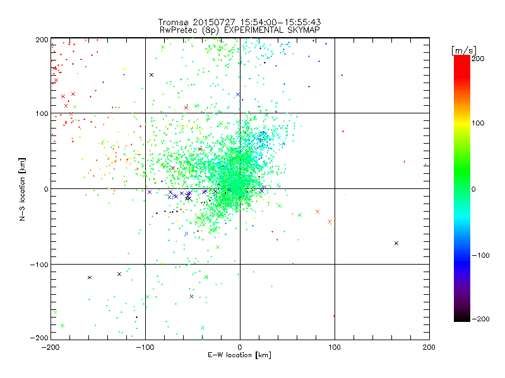Click the colorbar label '200' at the top
Image resolution: width=505 pixels, height=378 pixels.
point(478,59)
